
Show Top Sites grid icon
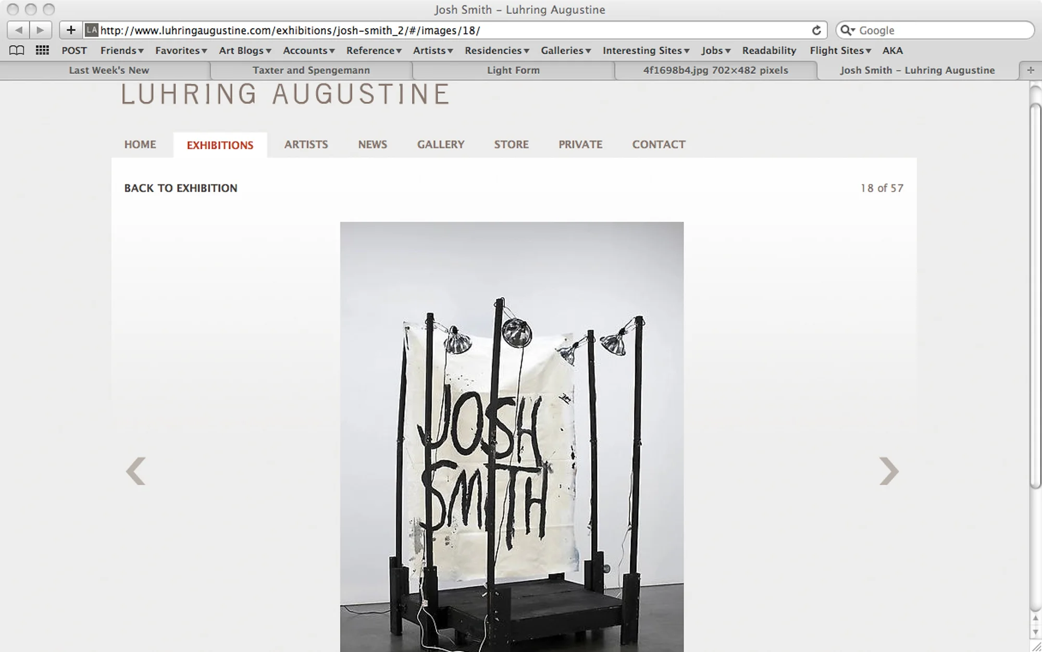tap(42, 51)
